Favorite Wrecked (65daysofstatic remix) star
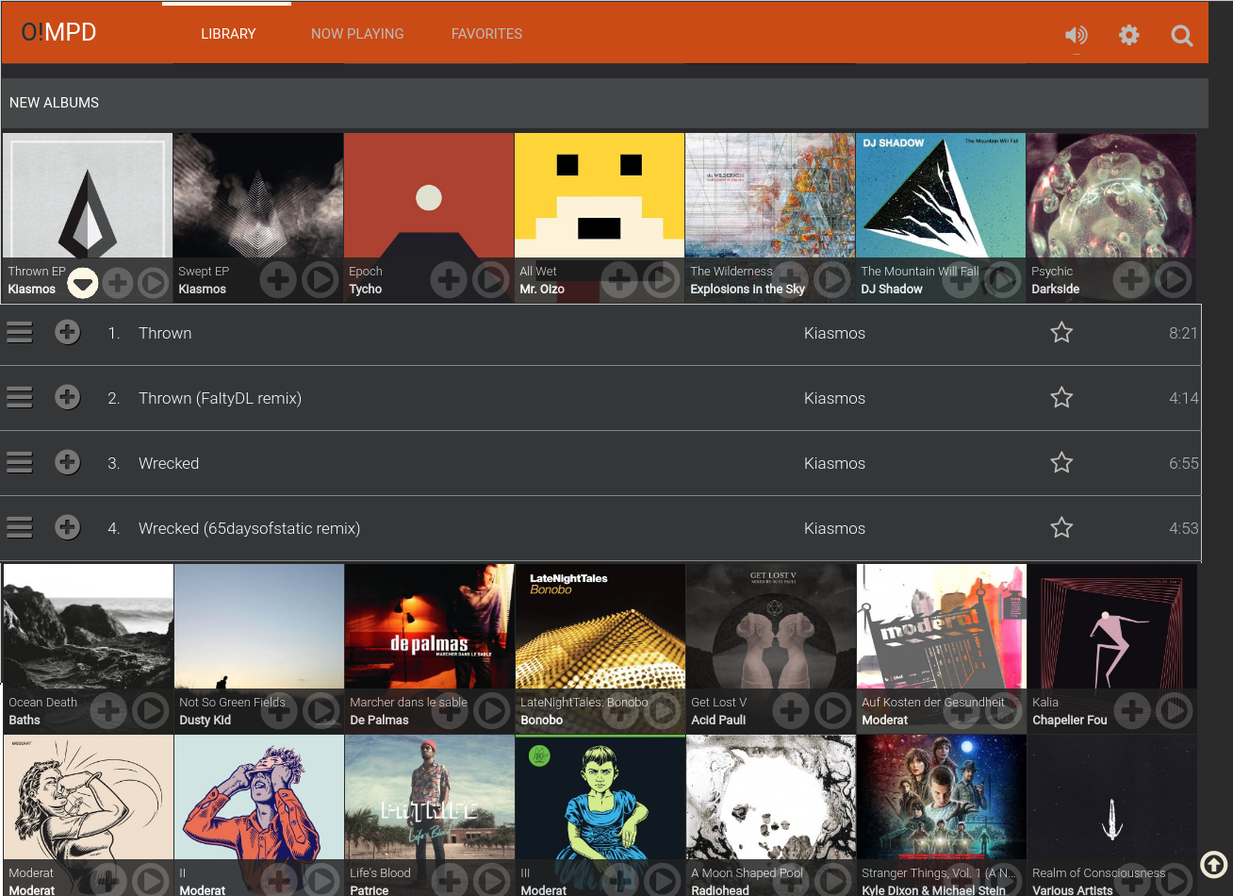 (1061, 527)
